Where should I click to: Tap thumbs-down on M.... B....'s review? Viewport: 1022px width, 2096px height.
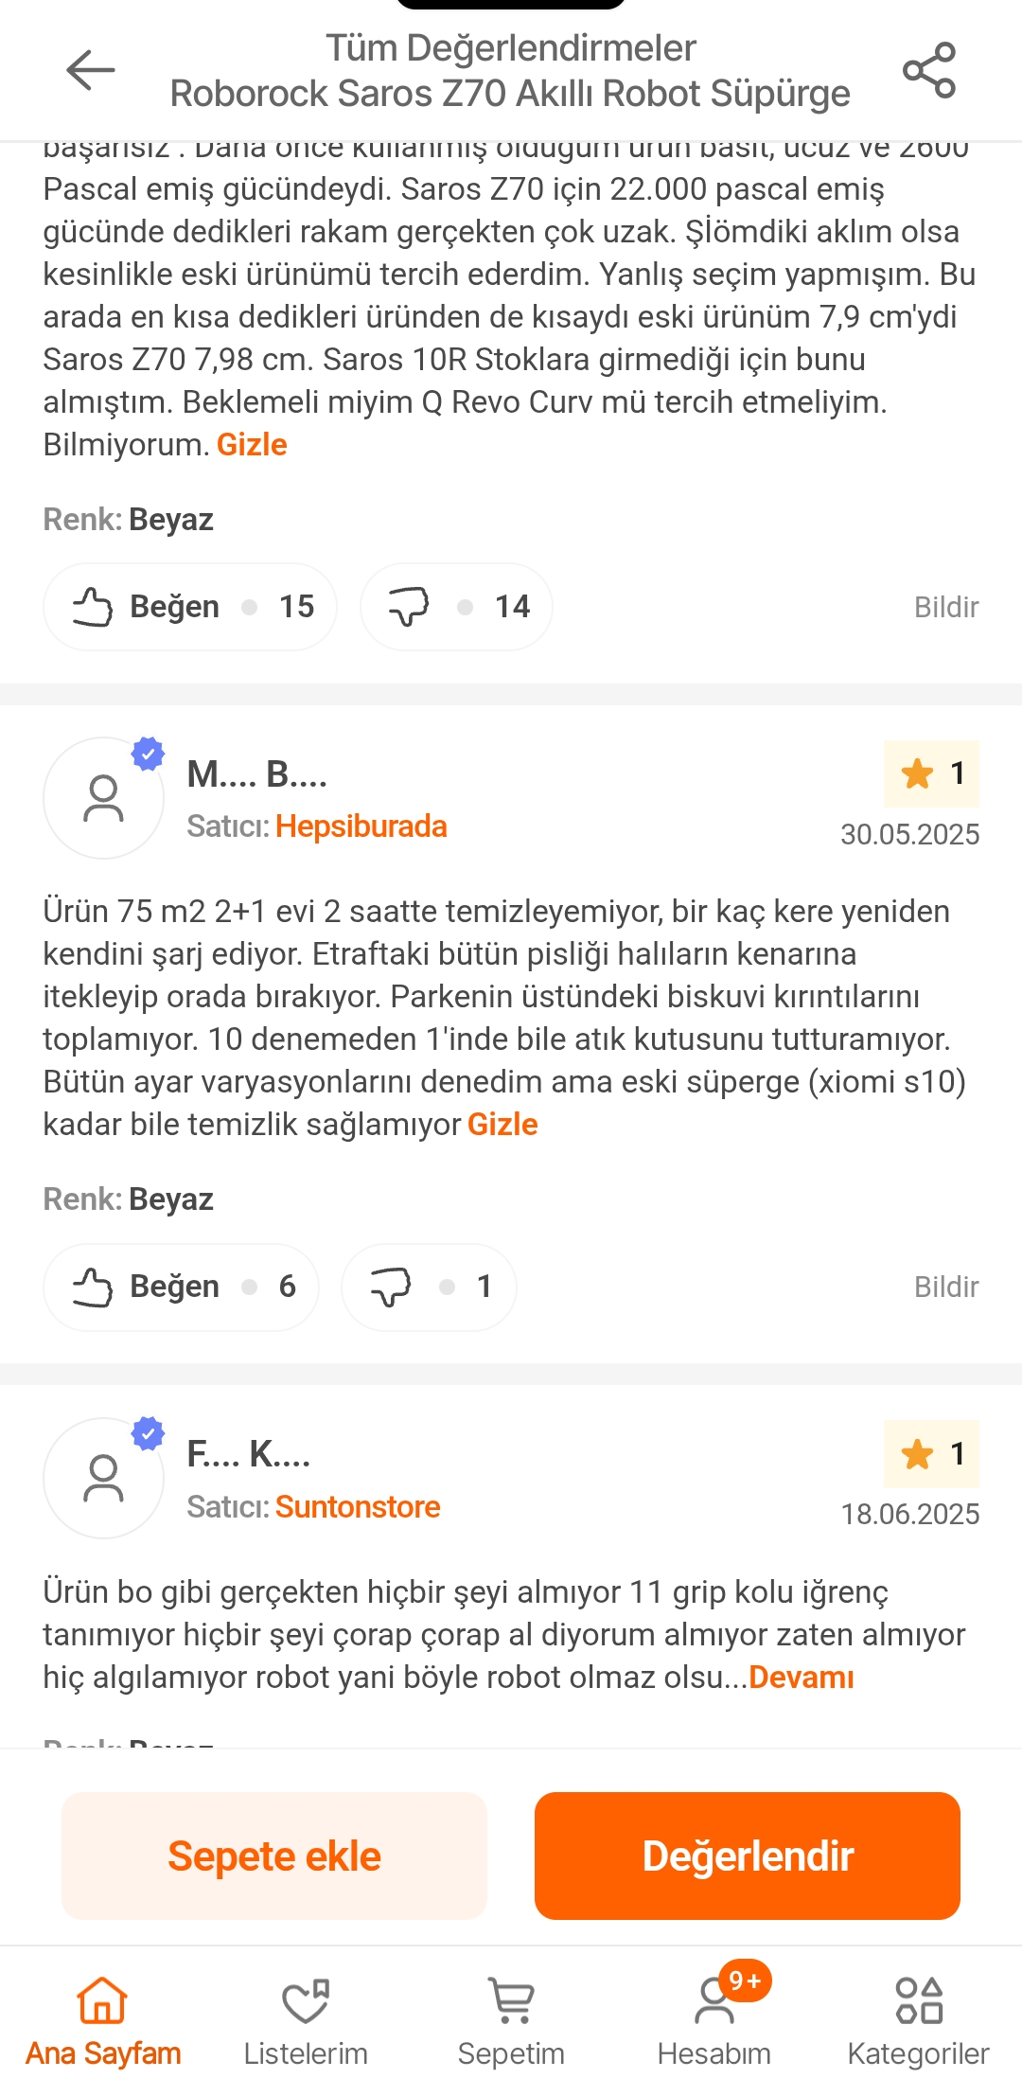(x=429, y=1287)
